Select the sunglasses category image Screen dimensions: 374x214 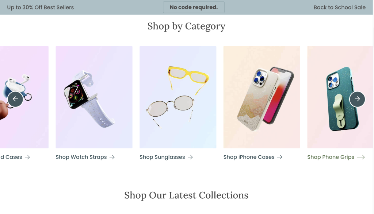click(178, 97)
